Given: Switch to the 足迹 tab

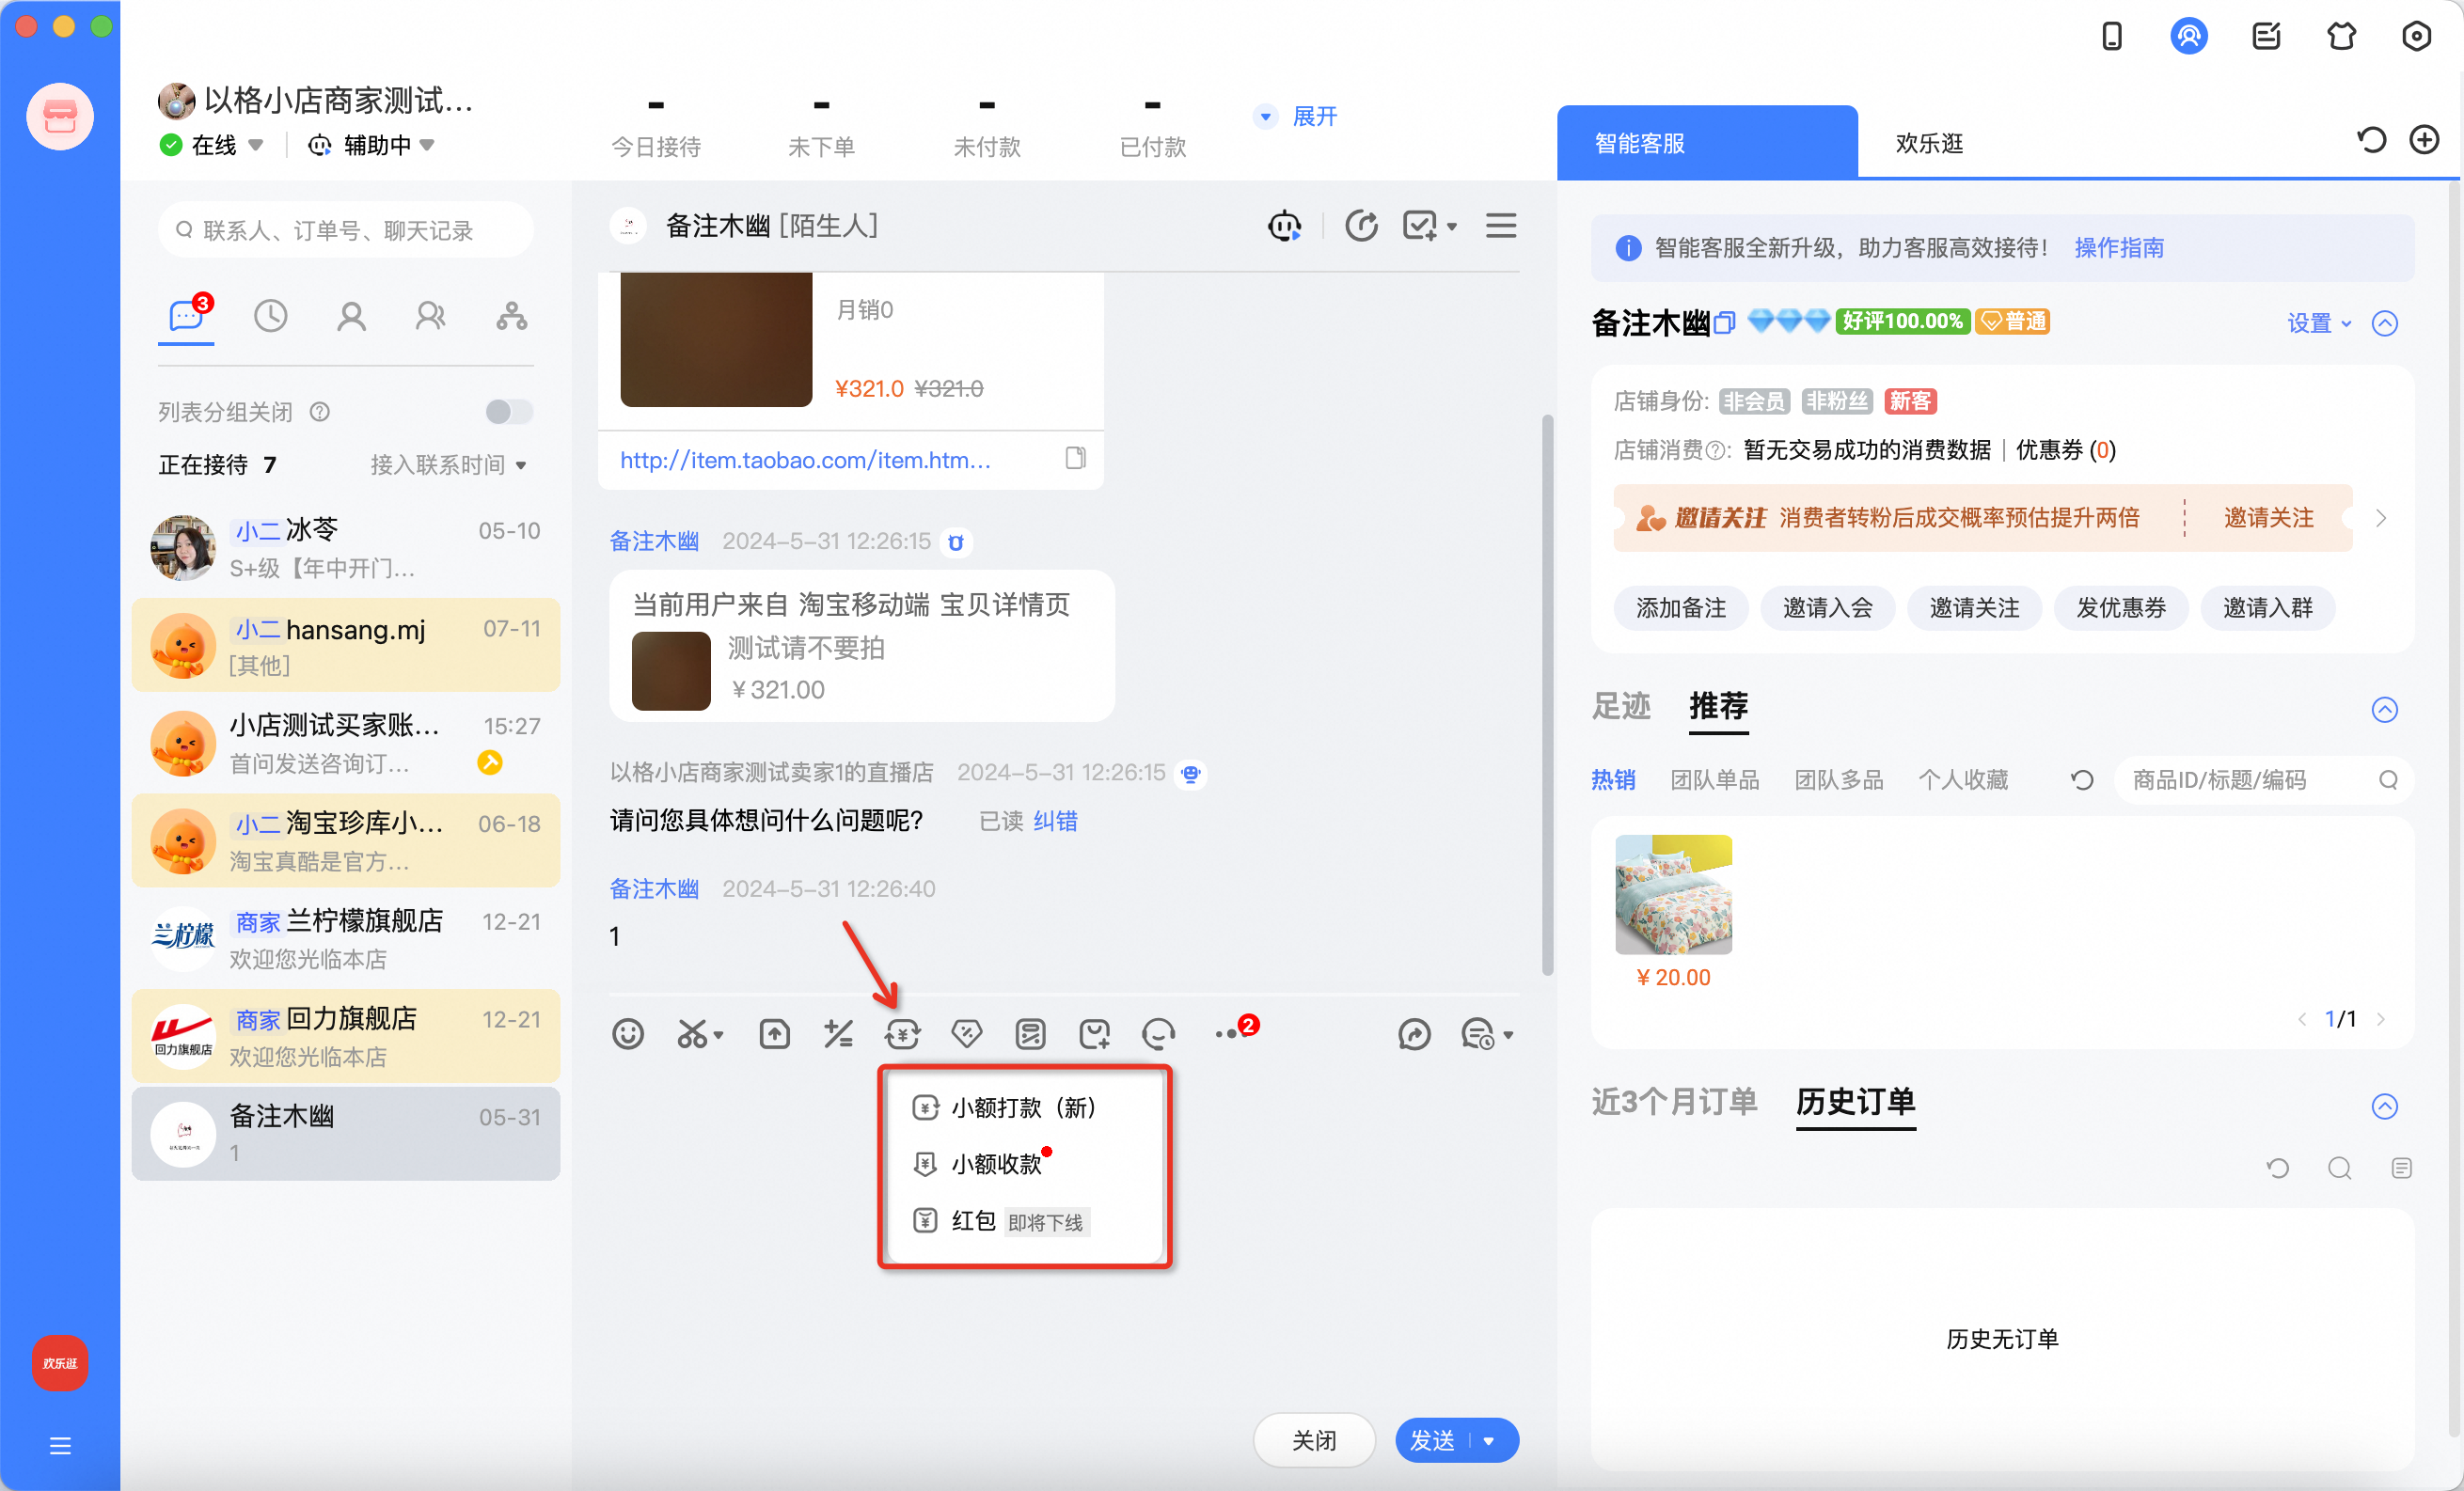Looking at the screenshot, I should point(1621,705).
